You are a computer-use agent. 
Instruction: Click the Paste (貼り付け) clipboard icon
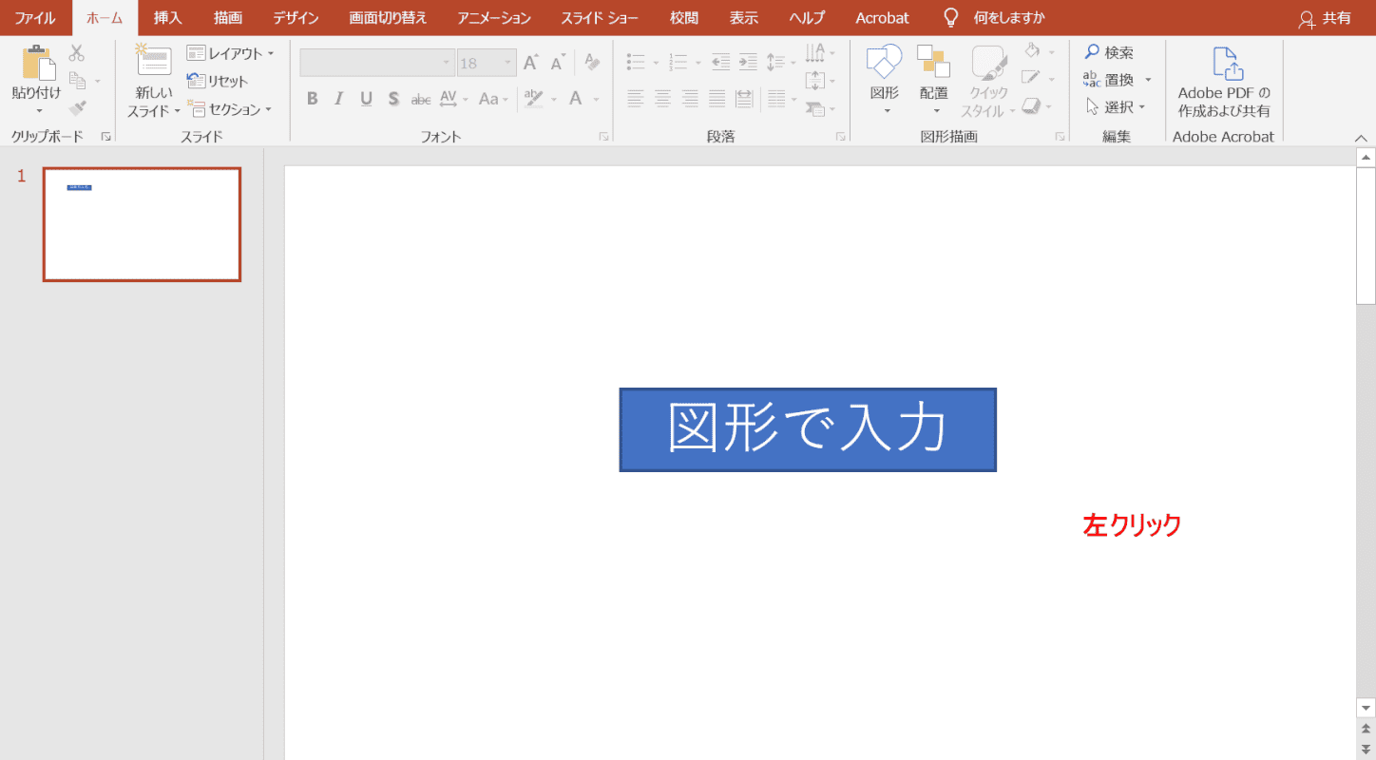click(x=37, y=62)
